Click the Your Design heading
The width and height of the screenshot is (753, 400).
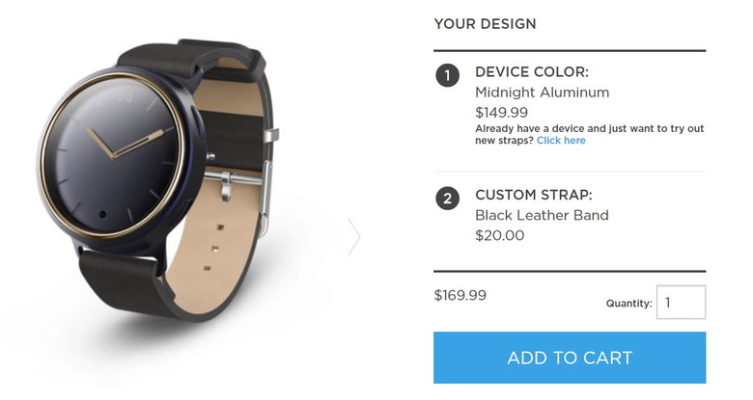coord(485,23)
